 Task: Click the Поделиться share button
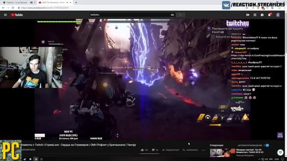pos(170,150)
